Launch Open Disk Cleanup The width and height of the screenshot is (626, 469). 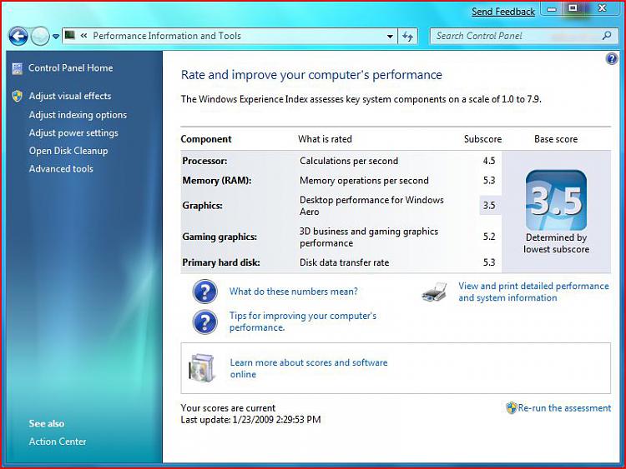[68, 151]
